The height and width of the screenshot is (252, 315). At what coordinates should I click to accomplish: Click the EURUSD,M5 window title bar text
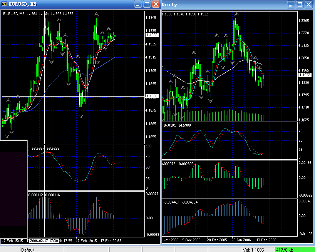pos(22,4)
